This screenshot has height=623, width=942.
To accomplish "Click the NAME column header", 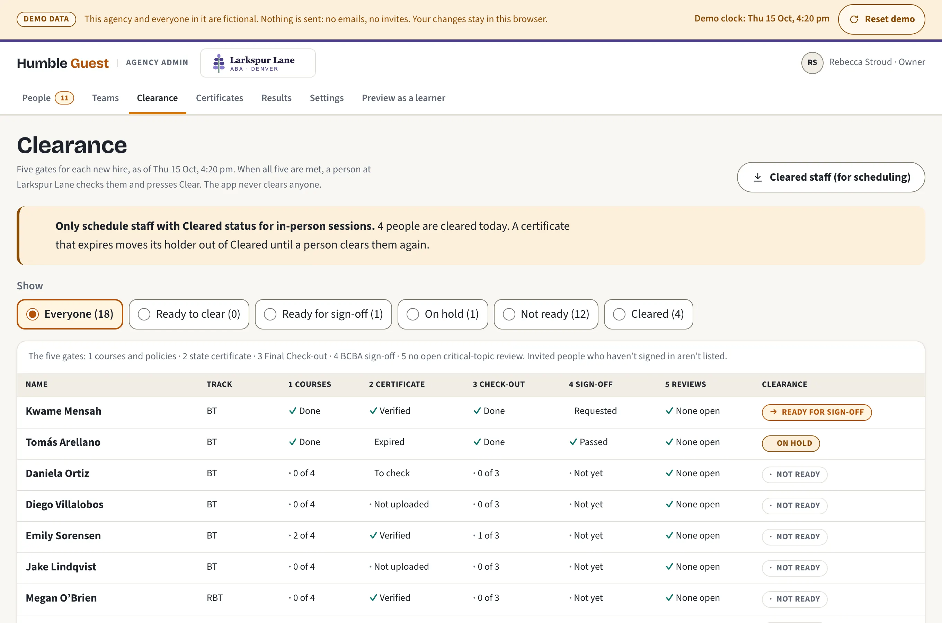I will tap(37, 384).
